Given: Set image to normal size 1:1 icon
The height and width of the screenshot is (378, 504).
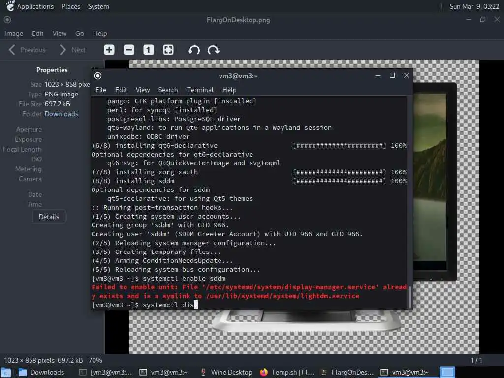Looking at the screenshot, I should click(x=149, y=50).
